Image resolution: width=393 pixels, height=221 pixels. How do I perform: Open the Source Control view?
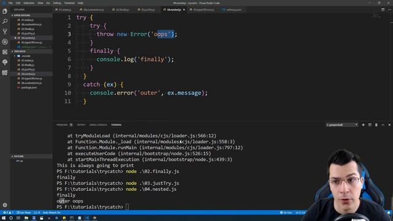coord(5,31)
